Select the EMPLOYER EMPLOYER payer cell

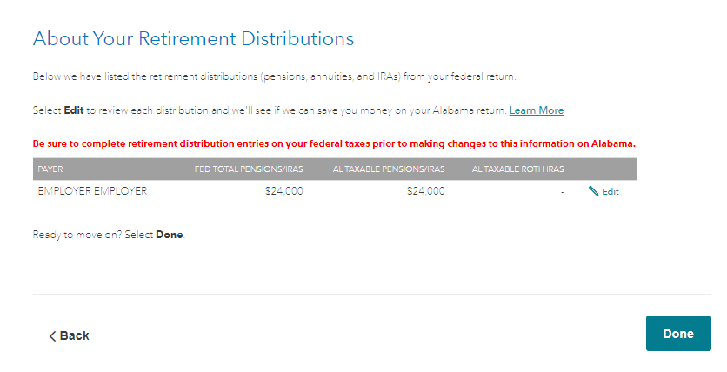[x=92, y=191]
